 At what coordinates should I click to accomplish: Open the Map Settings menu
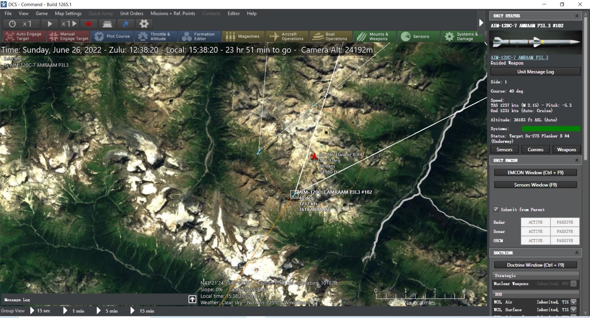click(x=68, y=14)
